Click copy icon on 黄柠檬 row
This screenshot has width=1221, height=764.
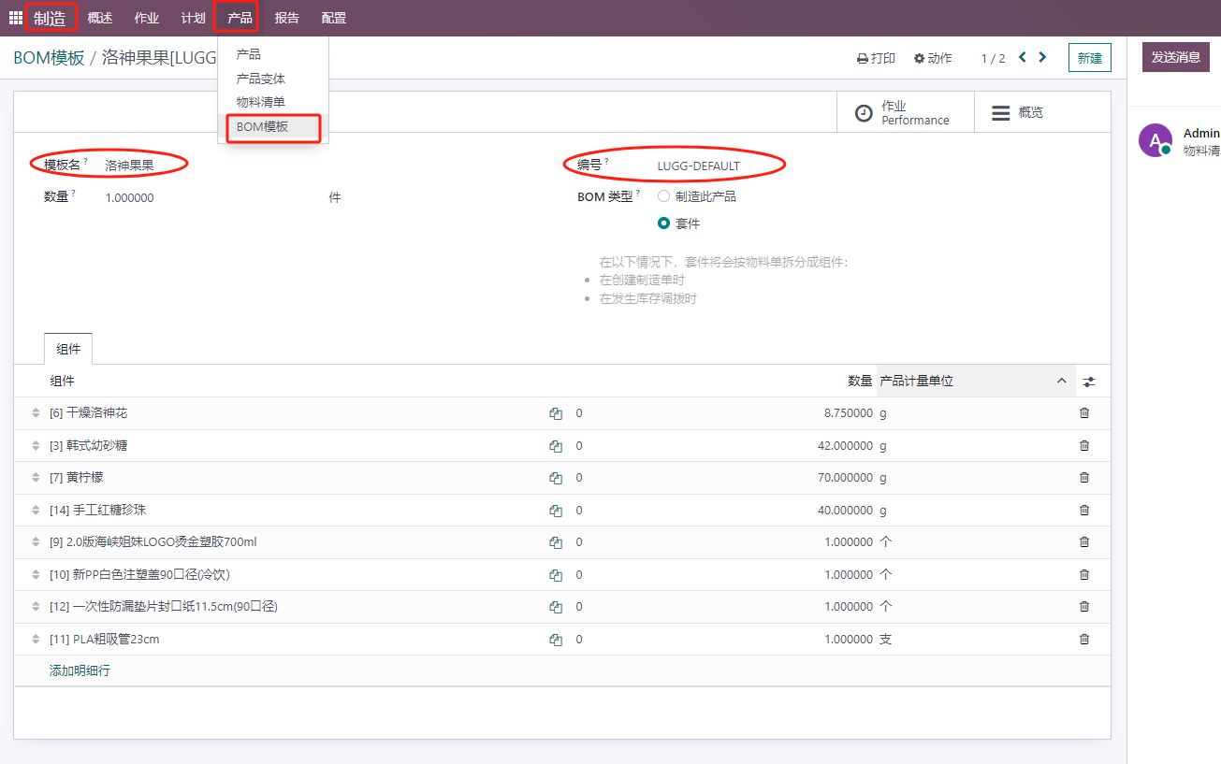click(556, 478)
